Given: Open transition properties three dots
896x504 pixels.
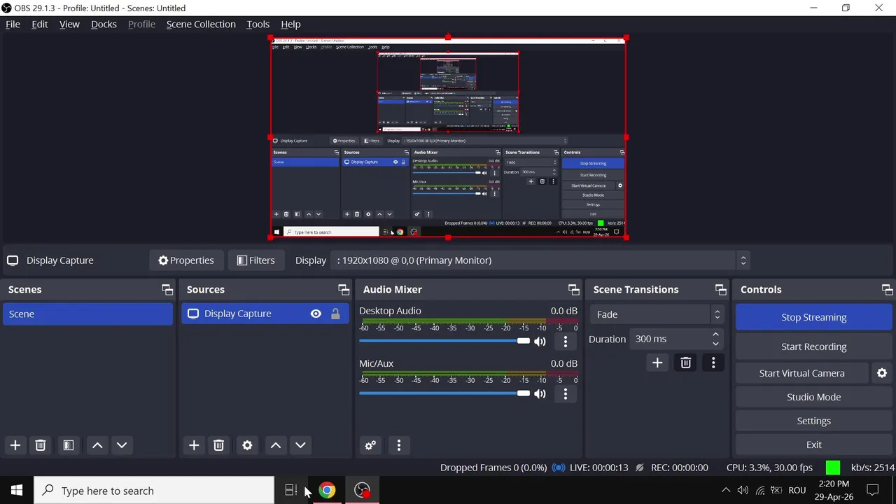Looking at the screenshot, I should 713,363.
